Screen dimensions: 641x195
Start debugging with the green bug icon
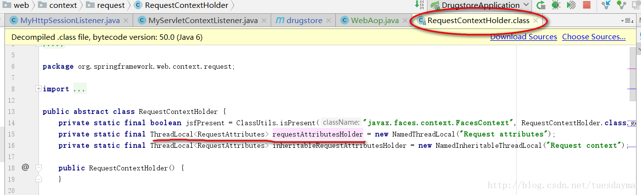tap(556, 5)
